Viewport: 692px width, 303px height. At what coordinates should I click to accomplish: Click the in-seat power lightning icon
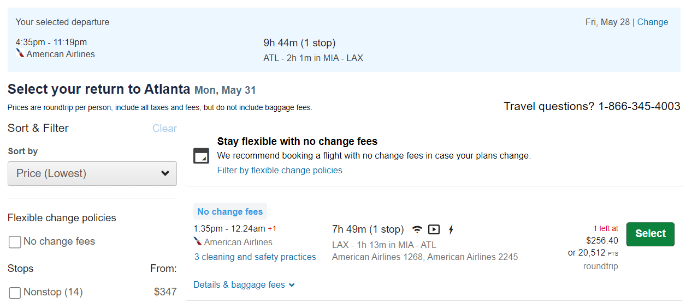click(x=451, y=229)
